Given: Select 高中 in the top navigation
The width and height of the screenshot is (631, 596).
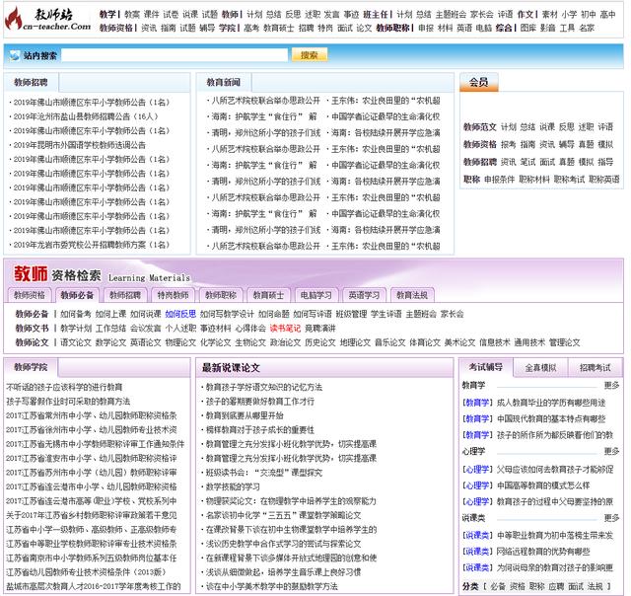Looking at the screenshot, I should [x=607, y=15].
